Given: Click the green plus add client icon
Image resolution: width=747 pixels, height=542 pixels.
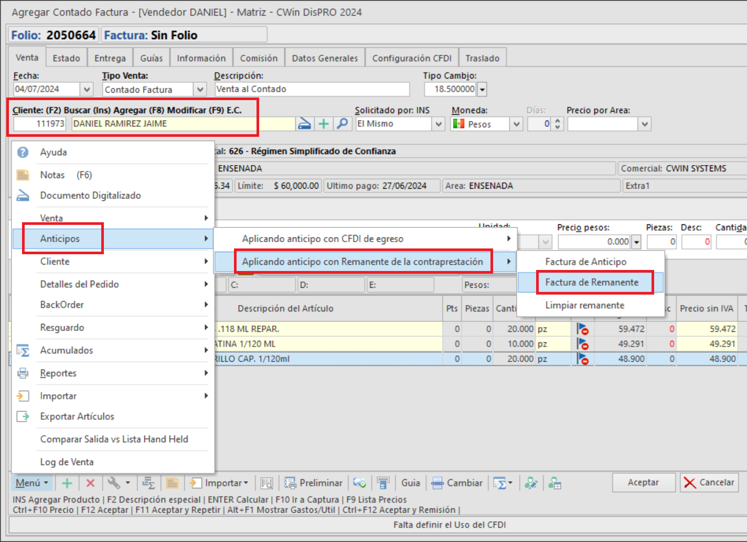Looking at the screenshot, I should point(324,124).
